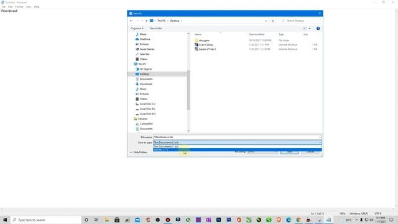Sort by Type column header
Viewport: 398px width, 224px height.
coord(281,34)
